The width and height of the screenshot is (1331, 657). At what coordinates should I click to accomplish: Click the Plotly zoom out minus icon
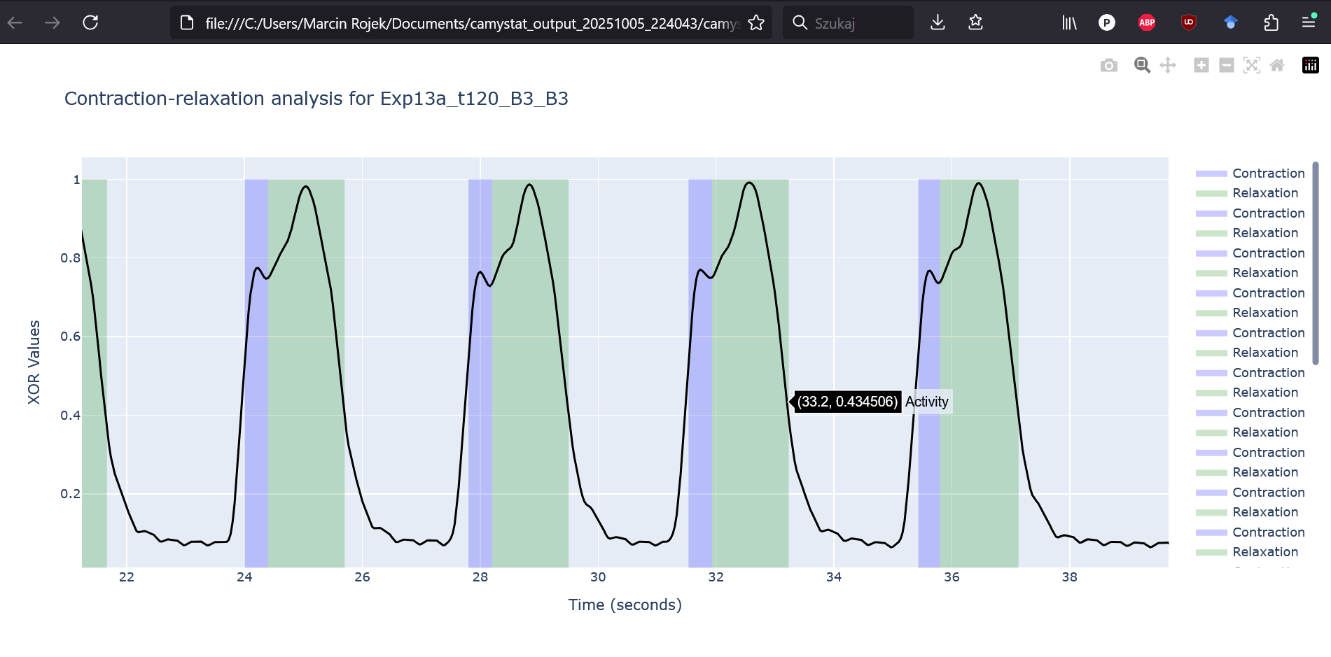point(1227,66)
